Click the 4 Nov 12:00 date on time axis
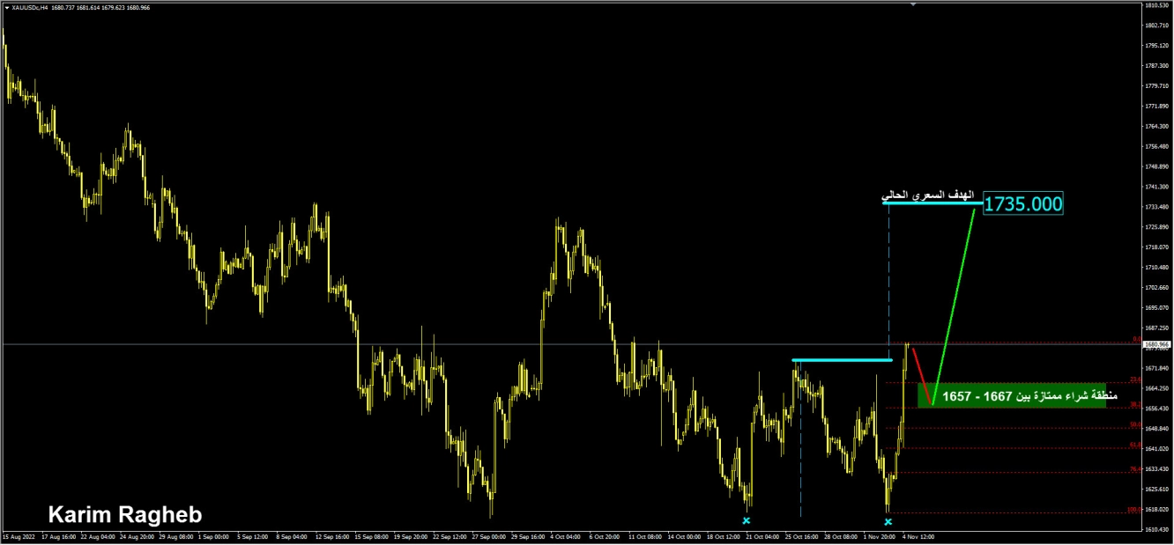1174x545 pixels. 918,535
